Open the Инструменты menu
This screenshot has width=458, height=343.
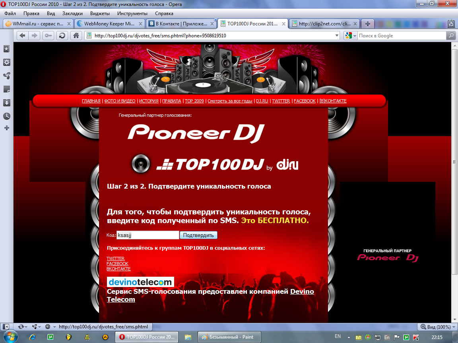pos(132,13)
